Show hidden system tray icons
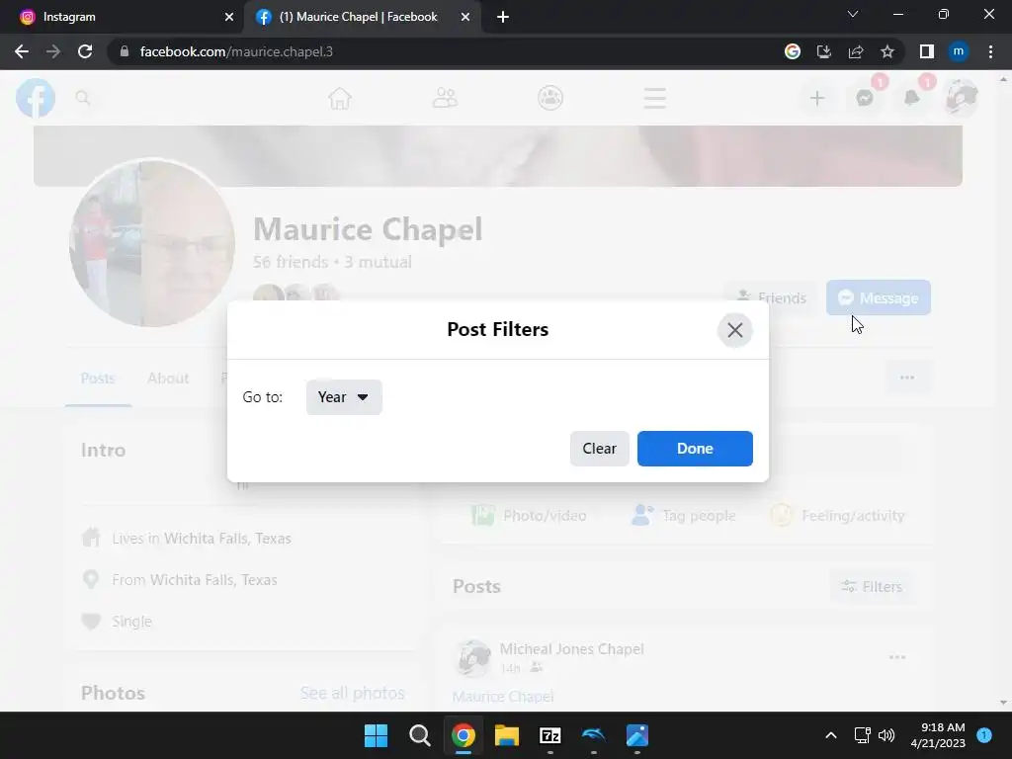1012x759 pixels. point(830,735)
